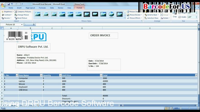
Task: Open Rotate options
Action: pyautogui.click(x=165, y=18)
